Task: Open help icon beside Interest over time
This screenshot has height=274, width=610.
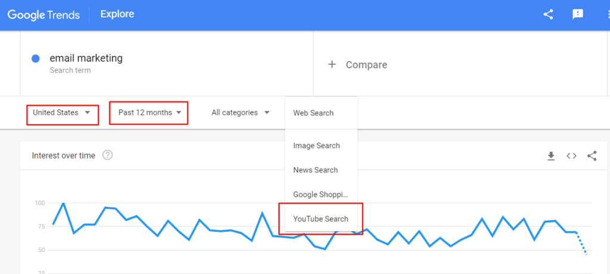Action: click(x=108, y=155)
